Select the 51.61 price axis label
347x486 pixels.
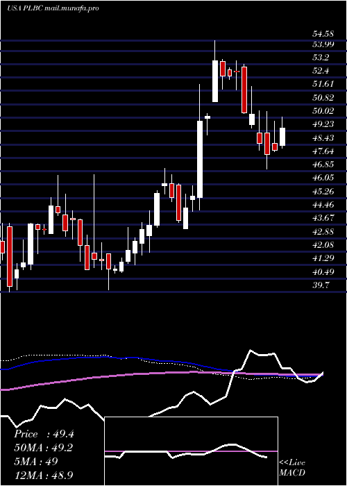coord(322,84)
